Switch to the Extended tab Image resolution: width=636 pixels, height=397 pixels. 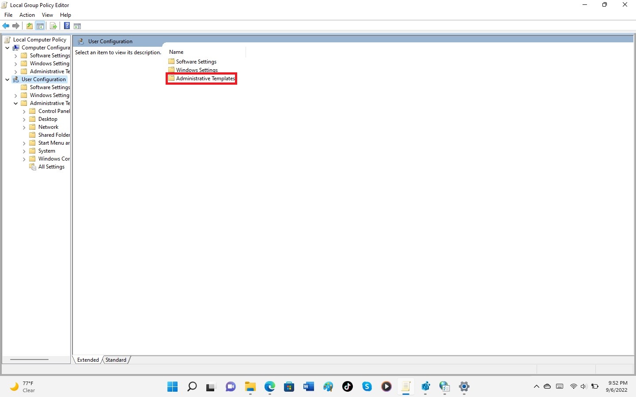88,360
